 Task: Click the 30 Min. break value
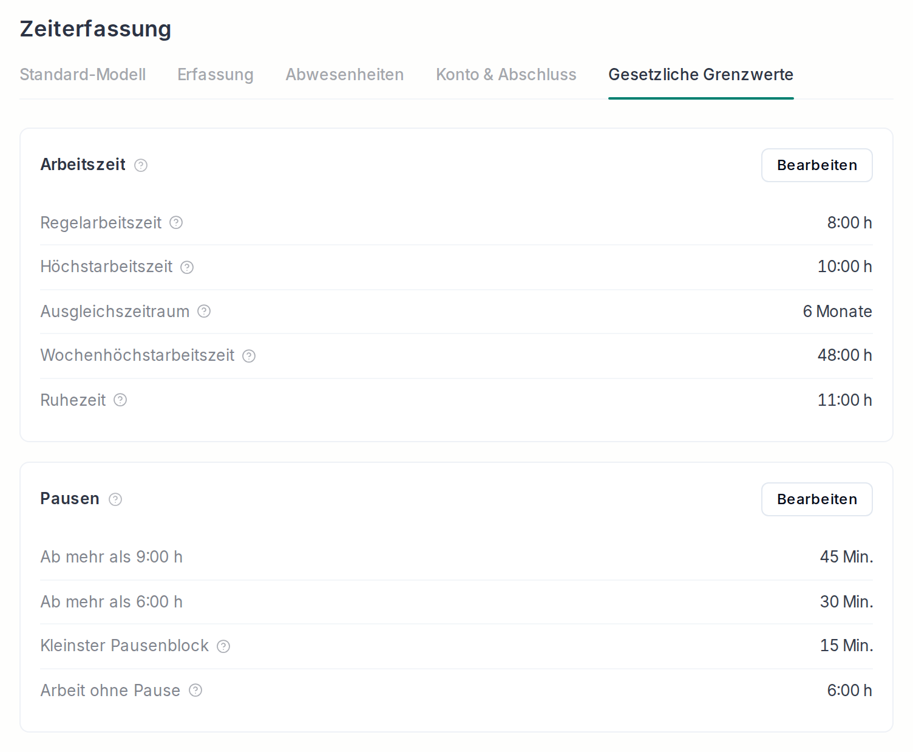tap(846, 601)
